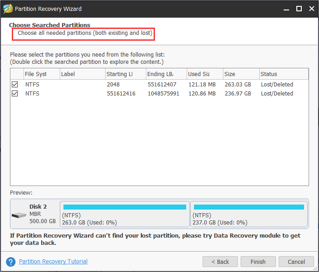Click the Partition Recovery Wizard title bar icon
The width and height of the screenshot is (319, 272).
pos(8,9)
